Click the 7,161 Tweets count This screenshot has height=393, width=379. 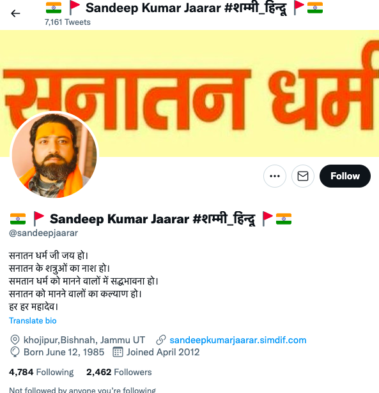pos(68,22)
